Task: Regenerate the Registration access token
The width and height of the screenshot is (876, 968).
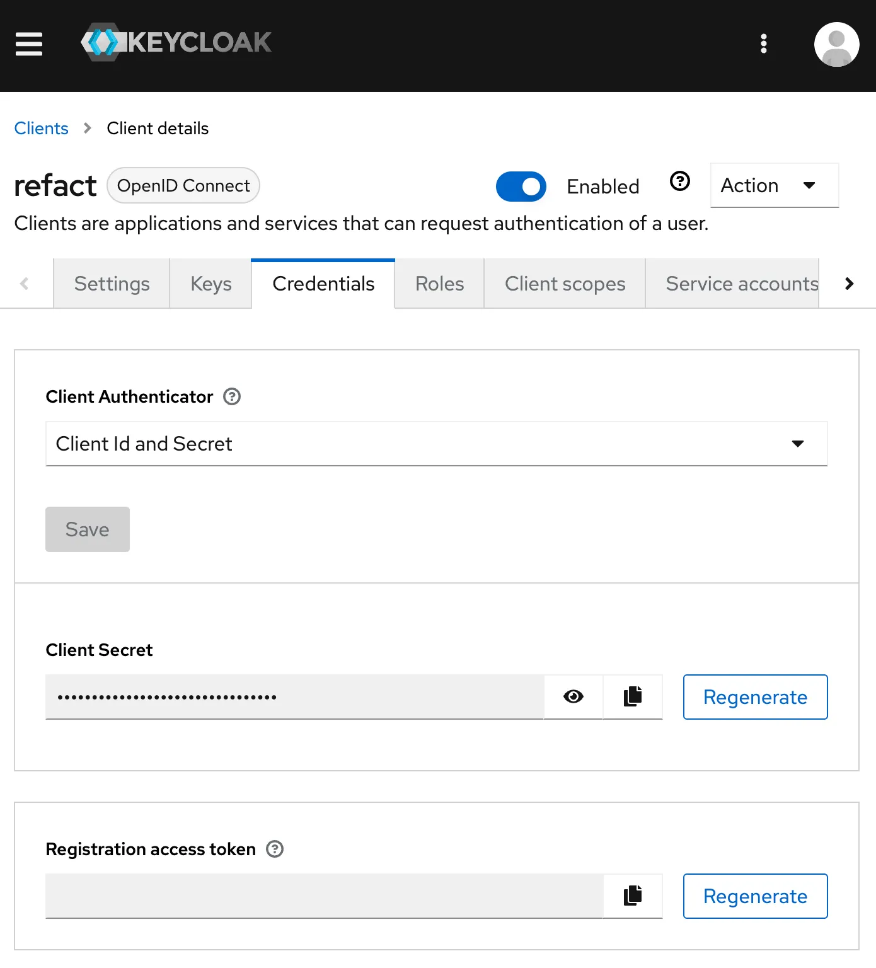Action: click(755, 896)
